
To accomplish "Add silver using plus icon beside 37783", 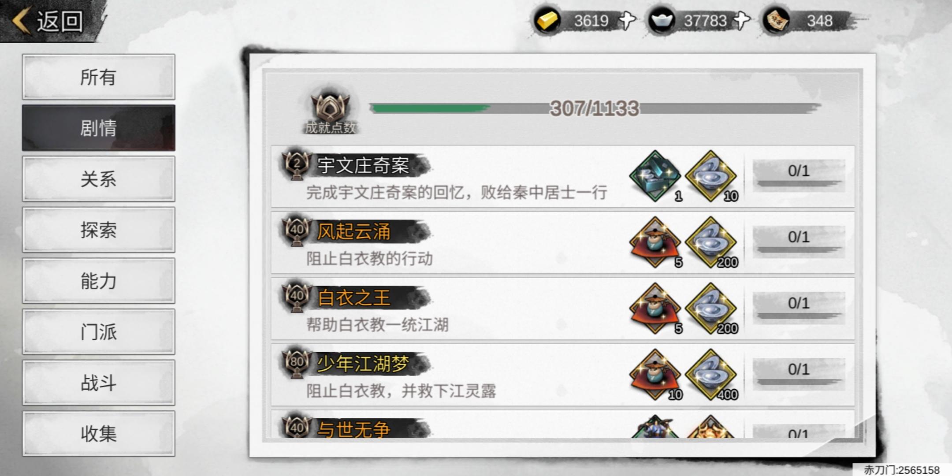I will 741,21.
